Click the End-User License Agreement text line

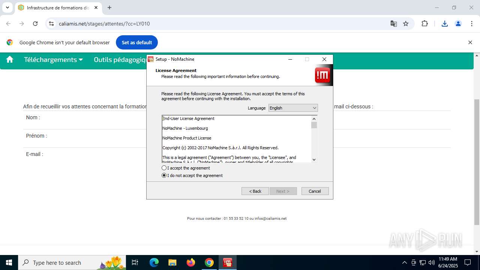point(189,118)
